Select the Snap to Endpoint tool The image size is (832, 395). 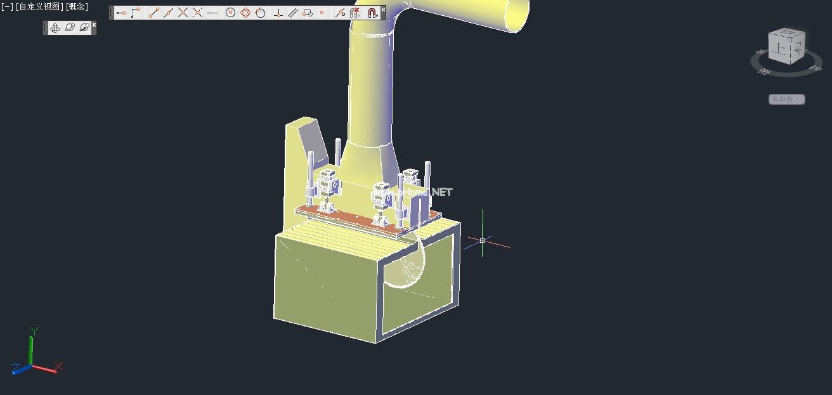click(154, 11)
